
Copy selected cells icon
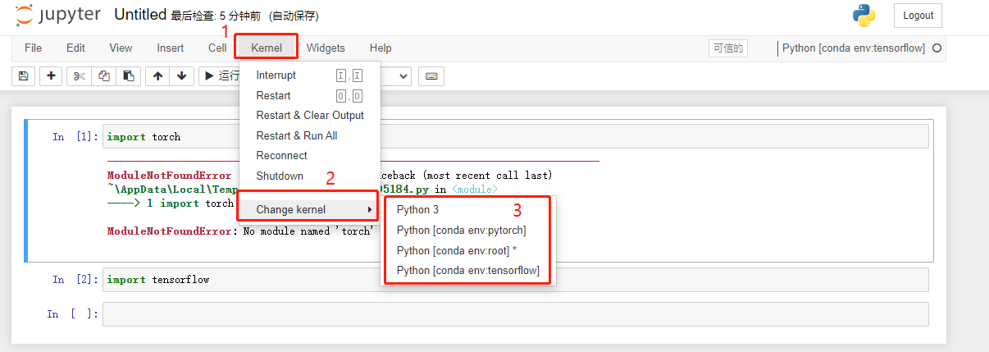103,76
